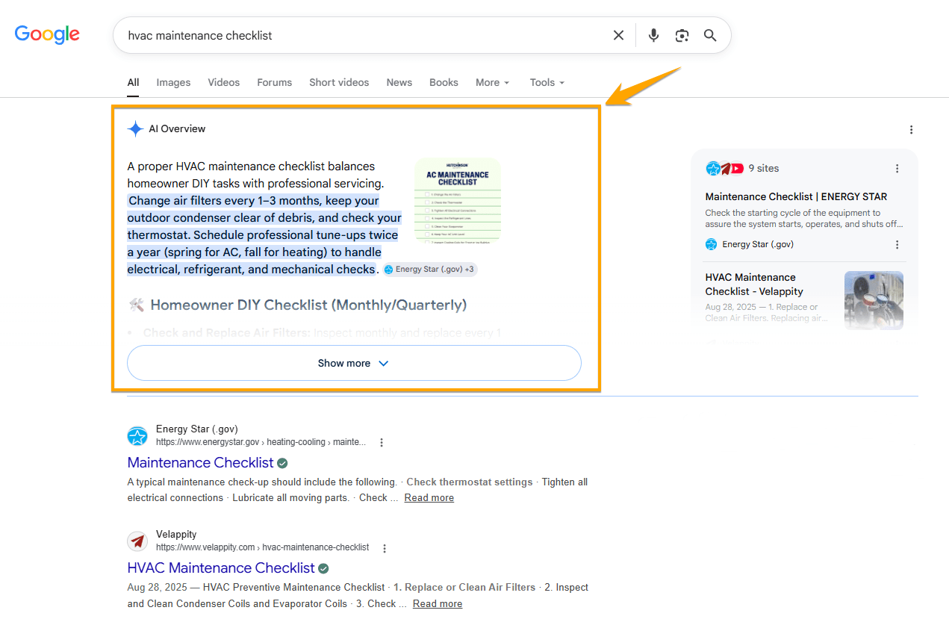Start voice search with microphone icon
This screenshot has height=628, width=949.
[653, 35]
